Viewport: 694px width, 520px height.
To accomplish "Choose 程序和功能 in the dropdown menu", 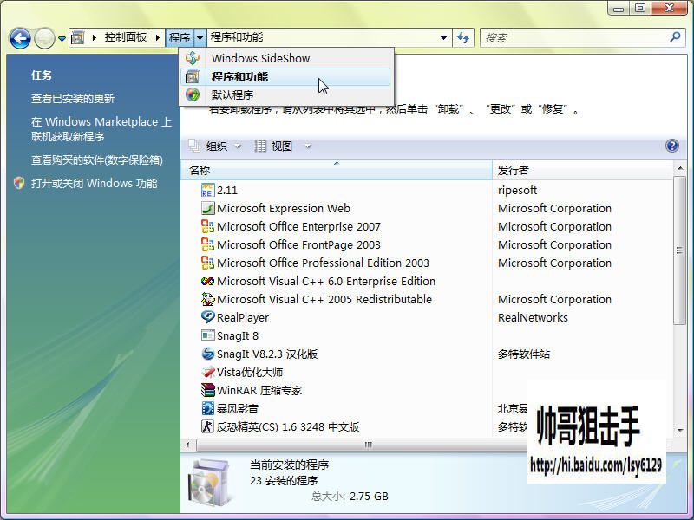I will [x=239, y=77].
